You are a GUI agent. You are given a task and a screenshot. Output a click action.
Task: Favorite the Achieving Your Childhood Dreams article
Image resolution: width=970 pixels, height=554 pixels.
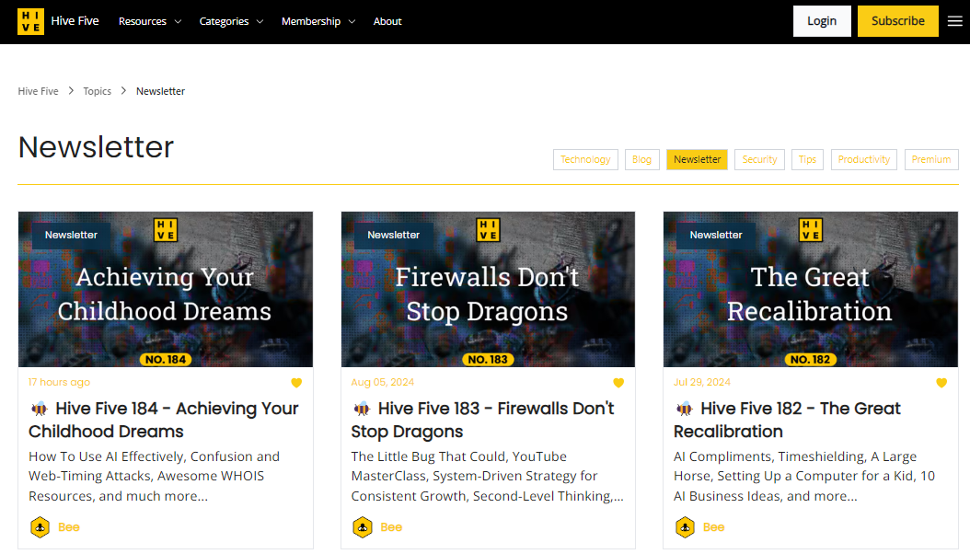click(296, 382)
